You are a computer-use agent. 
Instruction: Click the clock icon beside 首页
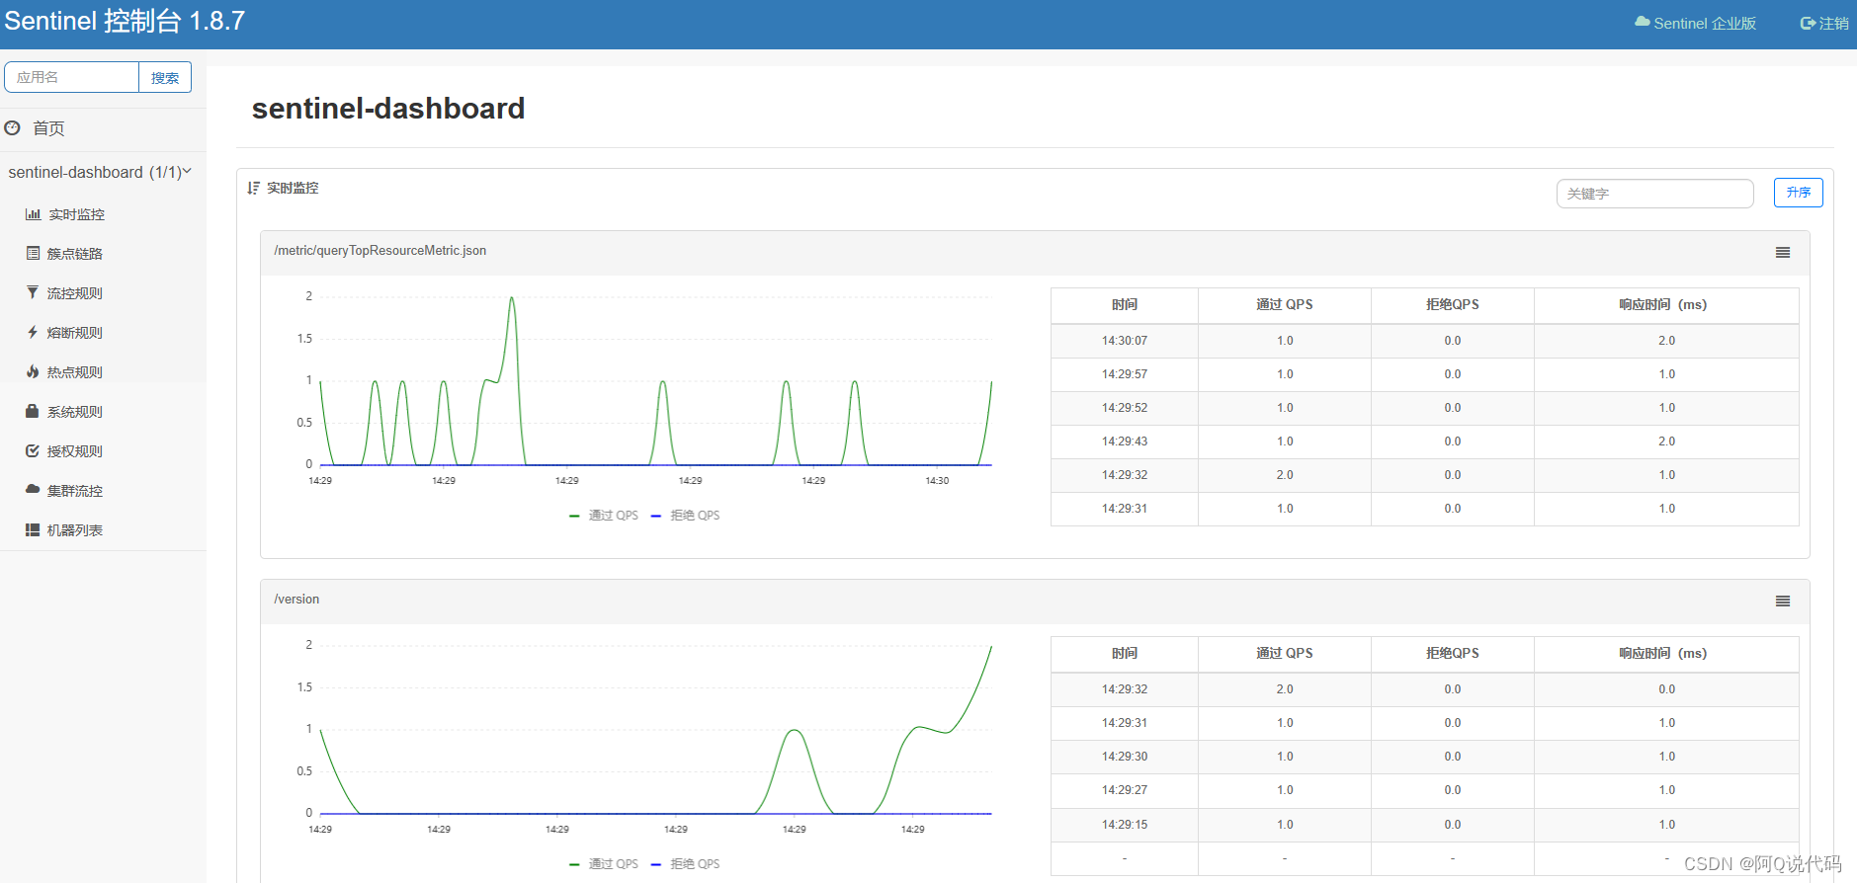[13, 127]
